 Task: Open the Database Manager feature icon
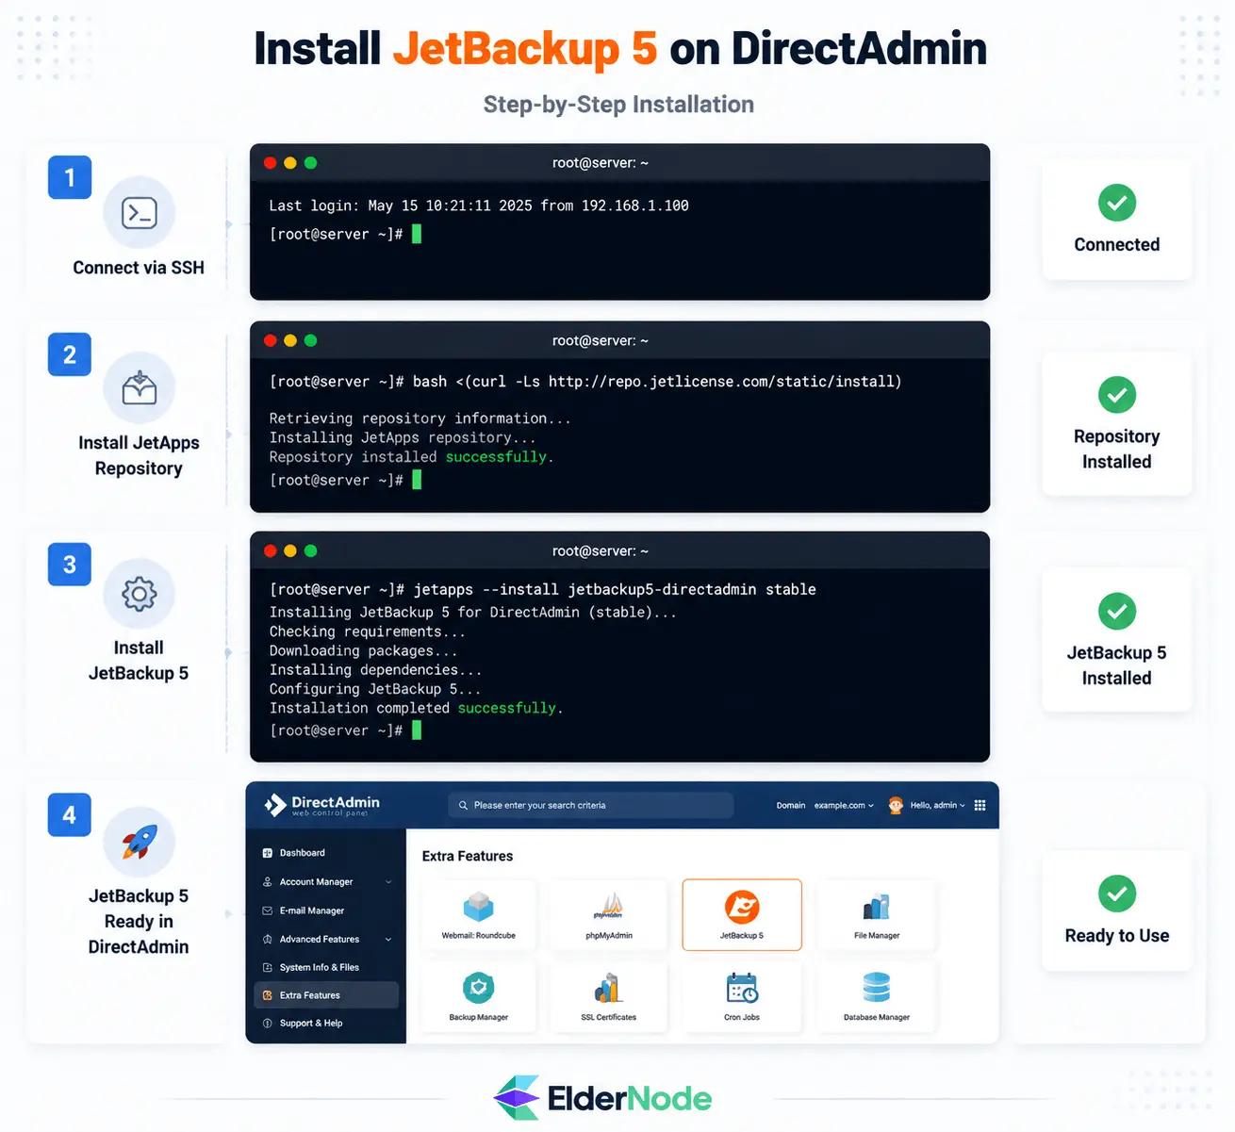(877, 988)
